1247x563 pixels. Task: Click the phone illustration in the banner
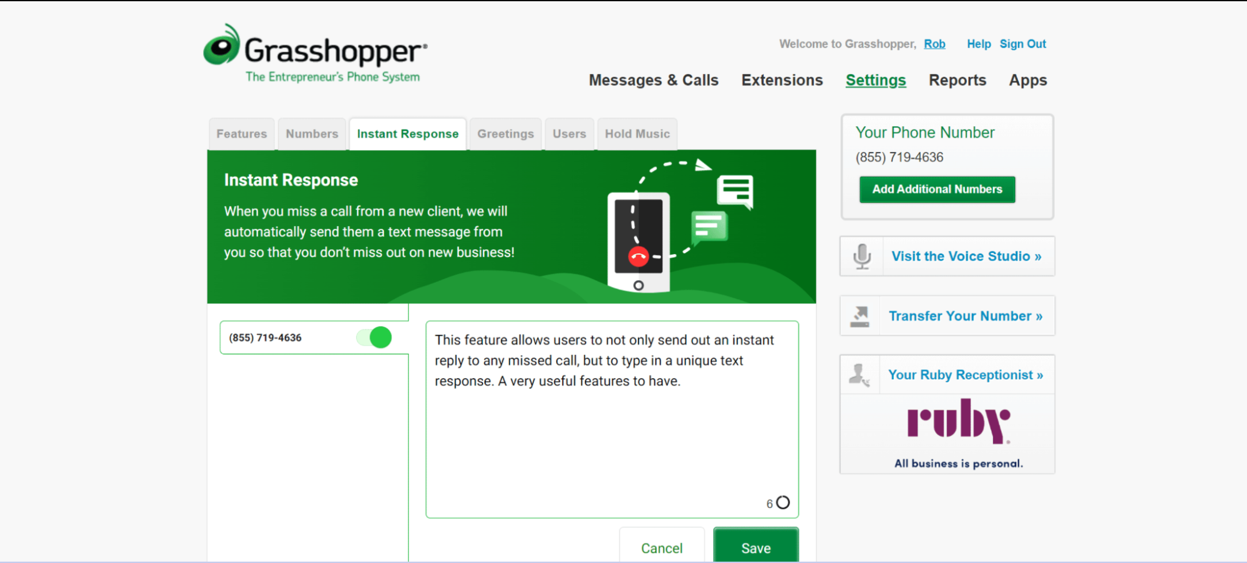pyautogui.click(x=639, y=243)
